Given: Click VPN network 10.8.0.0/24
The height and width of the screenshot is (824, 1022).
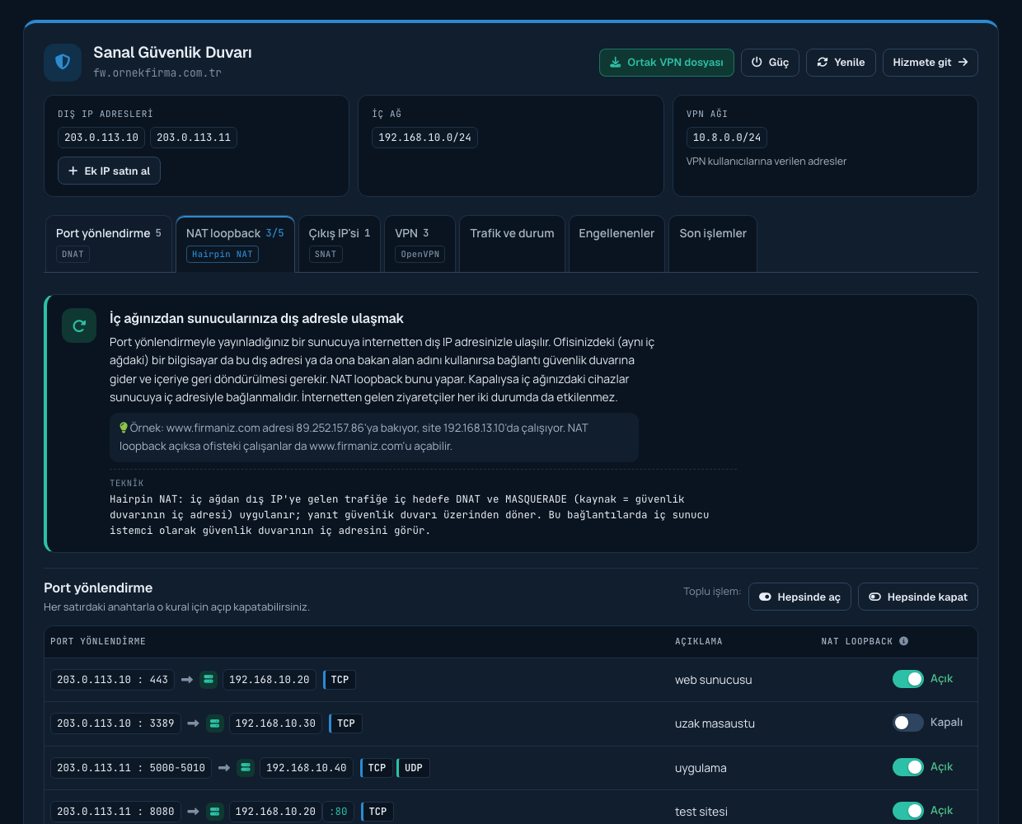Looking at the screenshot, I should pyautogui.click(x=727, y=138).
